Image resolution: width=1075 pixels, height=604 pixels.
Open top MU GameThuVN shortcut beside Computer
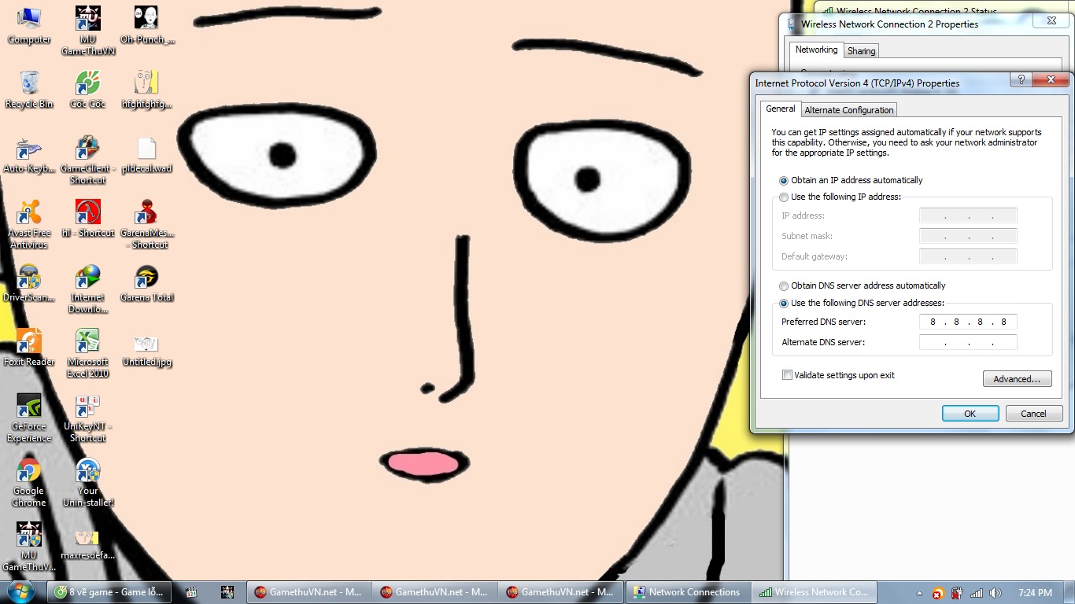click(x=87, y=31)
